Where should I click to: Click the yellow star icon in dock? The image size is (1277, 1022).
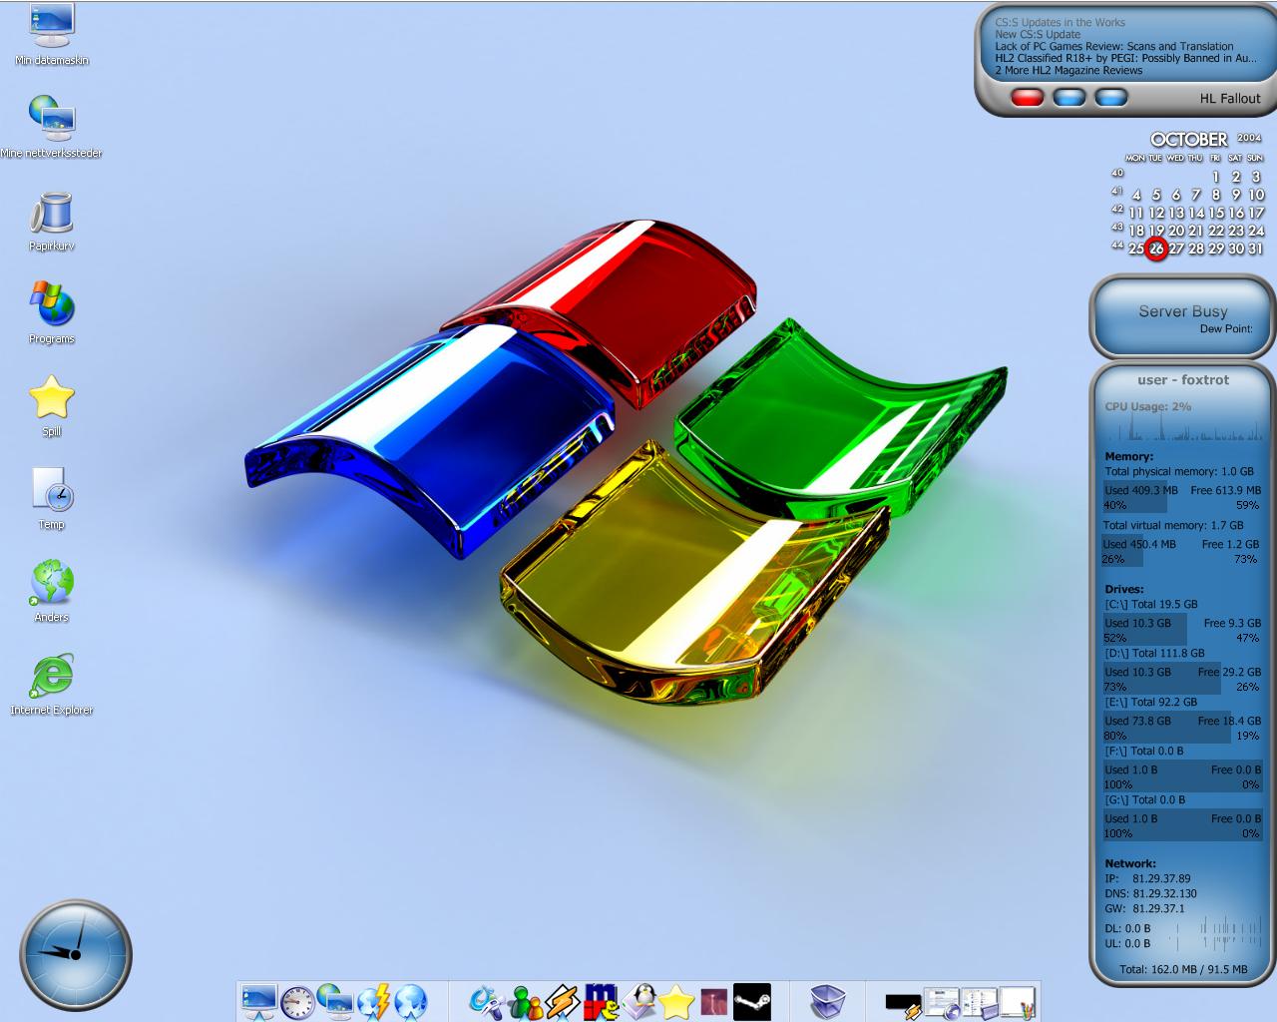pos(676,1002)
